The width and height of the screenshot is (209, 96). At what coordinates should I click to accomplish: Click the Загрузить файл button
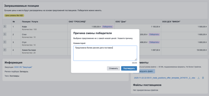coord(144,71)
